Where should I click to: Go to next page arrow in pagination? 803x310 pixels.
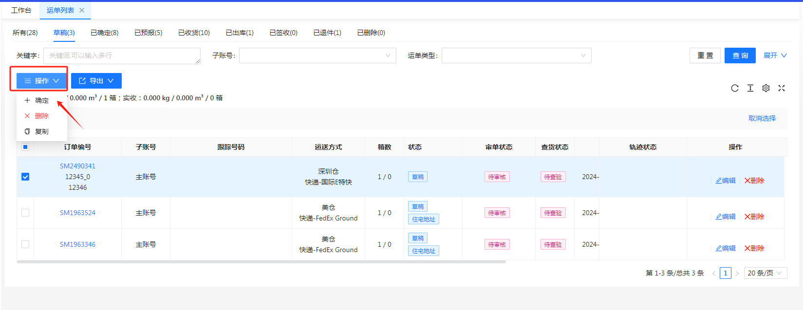(737, 274)
